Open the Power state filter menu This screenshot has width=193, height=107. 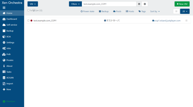(87, 11)
